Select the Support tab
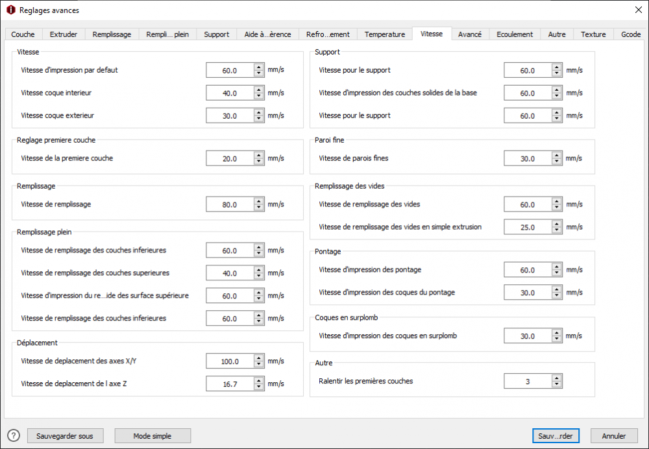This screenshot has width=649, height=449. point(216,34)
